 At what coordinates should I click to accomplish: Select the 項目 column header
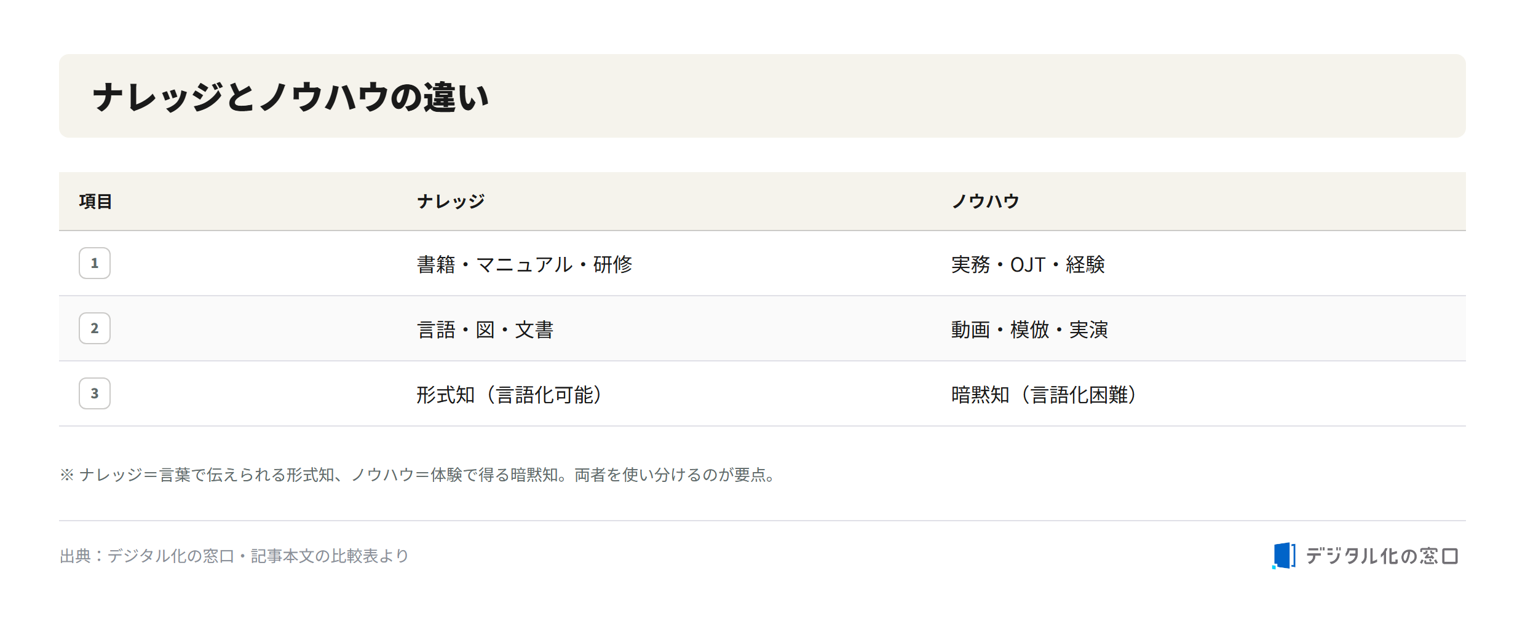click(x=95, y=202)
